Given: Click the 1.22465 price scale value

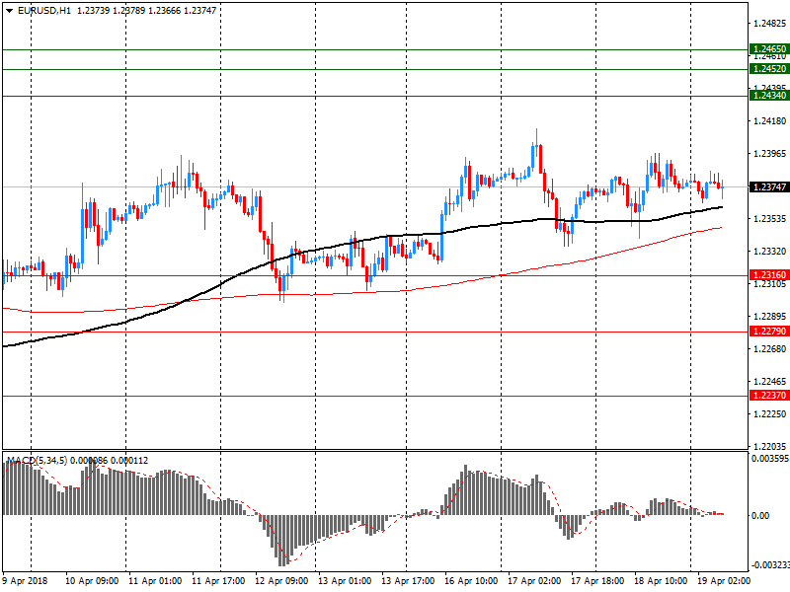Looking at the screenshot, I should (x=769, y=382).
